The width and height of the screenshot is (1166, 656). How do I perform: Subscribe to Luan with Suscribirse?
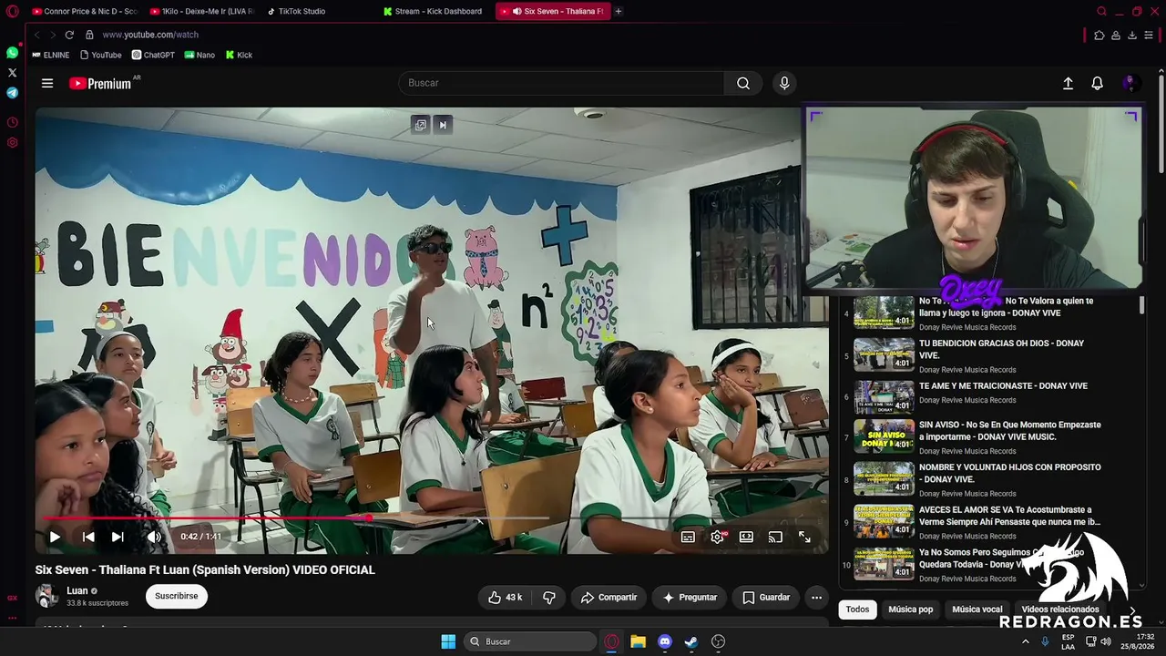[176, 596]
